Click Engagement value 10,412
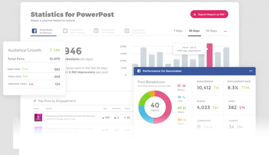The height and width of the screenshot is (155, 269). 204,88
